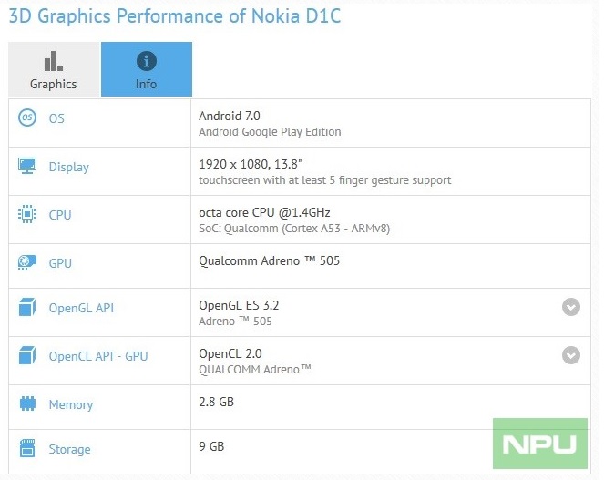Viewport: 604px width, 480px height.
Task: Click the page title mentioning Nokia D1C
Action: point(175,16)
